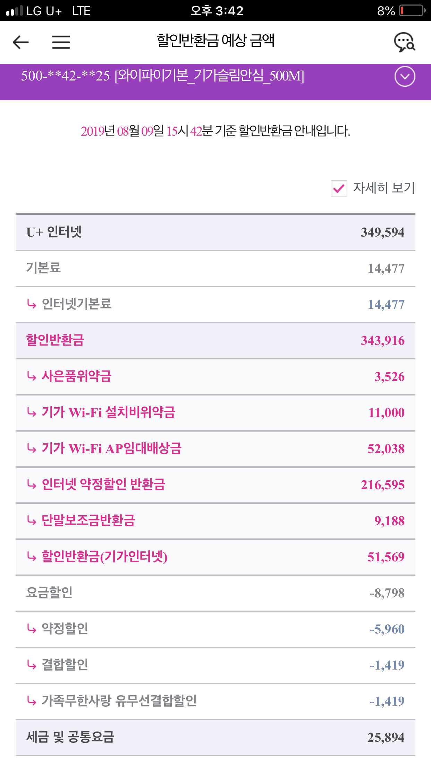Select the 할인반환금 summary row

pyautogui.click(x=215, y=340)
